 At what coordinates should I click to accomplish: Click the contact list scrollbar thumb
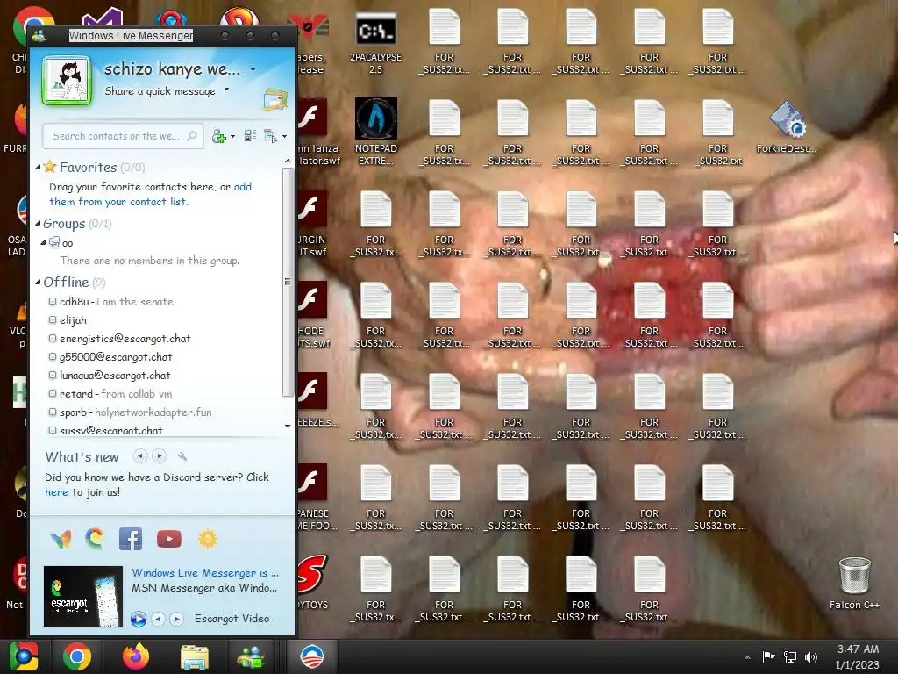[x=288, y=282]
